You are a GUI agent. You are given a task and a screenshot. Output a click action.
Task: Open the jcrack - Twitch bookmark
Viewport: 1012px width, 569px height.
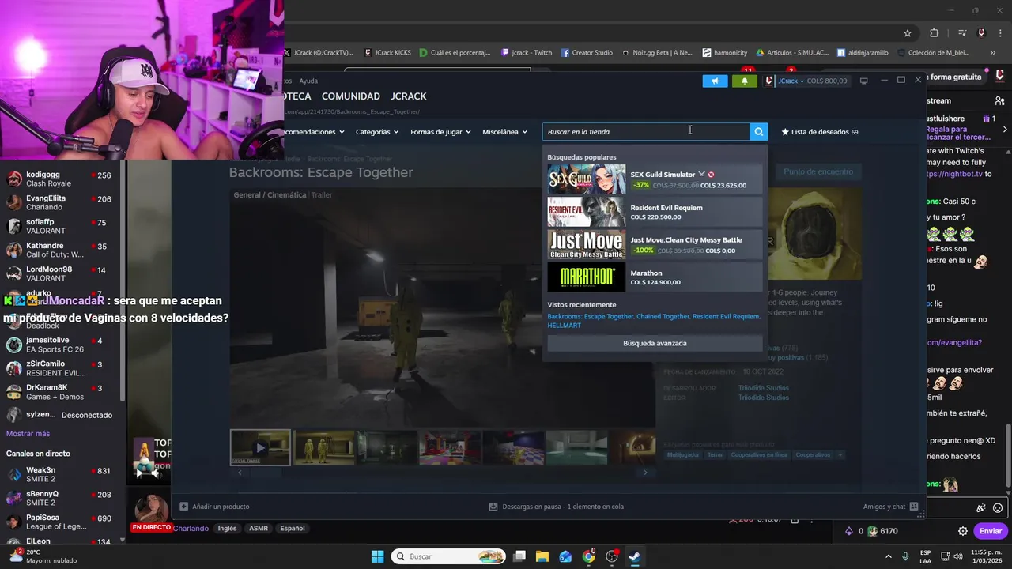[527, 53]
